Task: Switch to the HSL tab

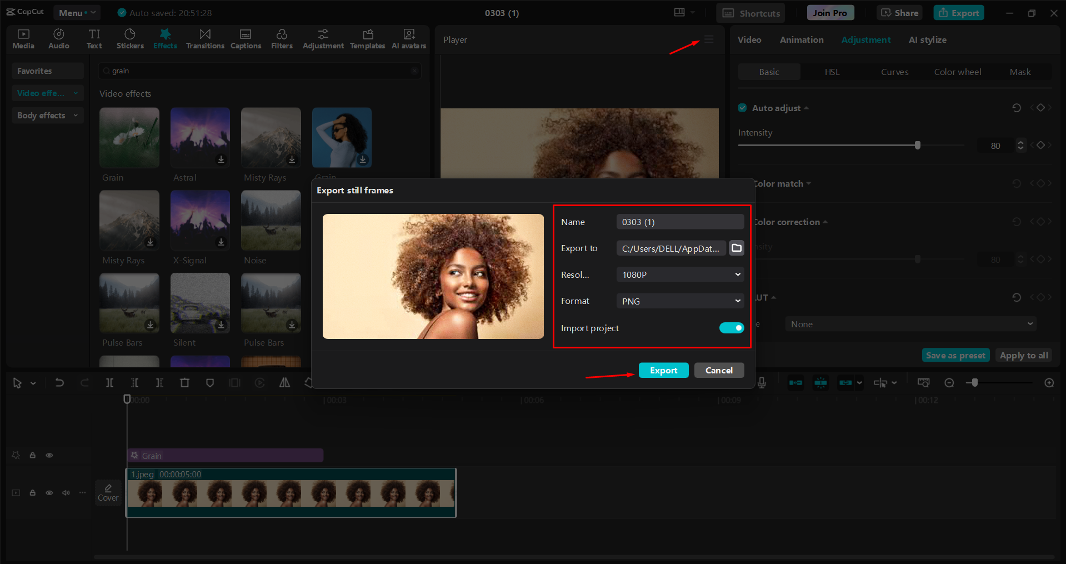Action: coord(832,72)
